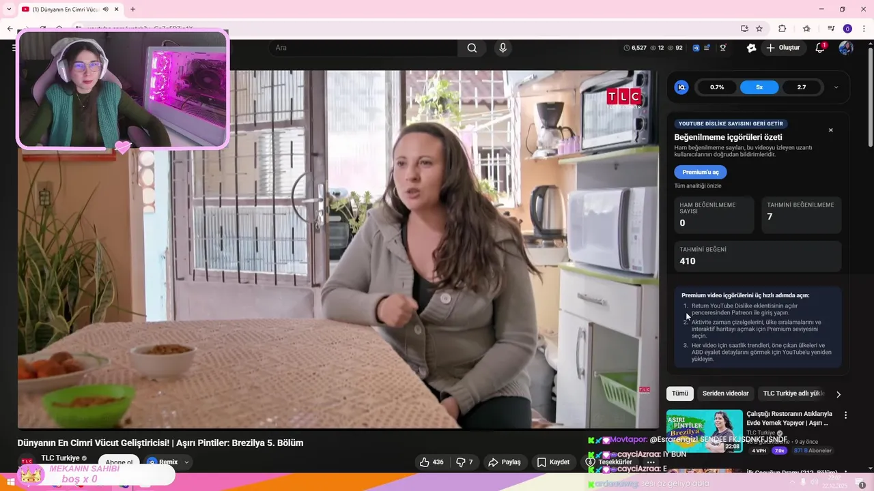Viewport: 874px width, 491px height.
Task: Open vidIQ list icon in header
Action: tap(707, 48)
